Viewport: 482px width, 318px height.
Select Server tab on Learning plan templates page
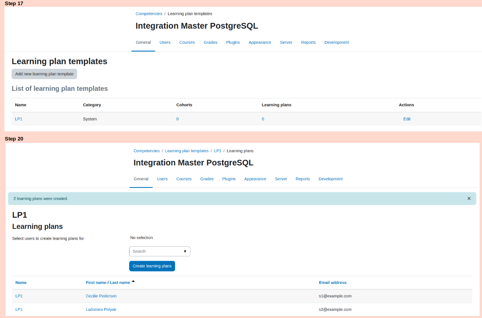pos(286,43)
